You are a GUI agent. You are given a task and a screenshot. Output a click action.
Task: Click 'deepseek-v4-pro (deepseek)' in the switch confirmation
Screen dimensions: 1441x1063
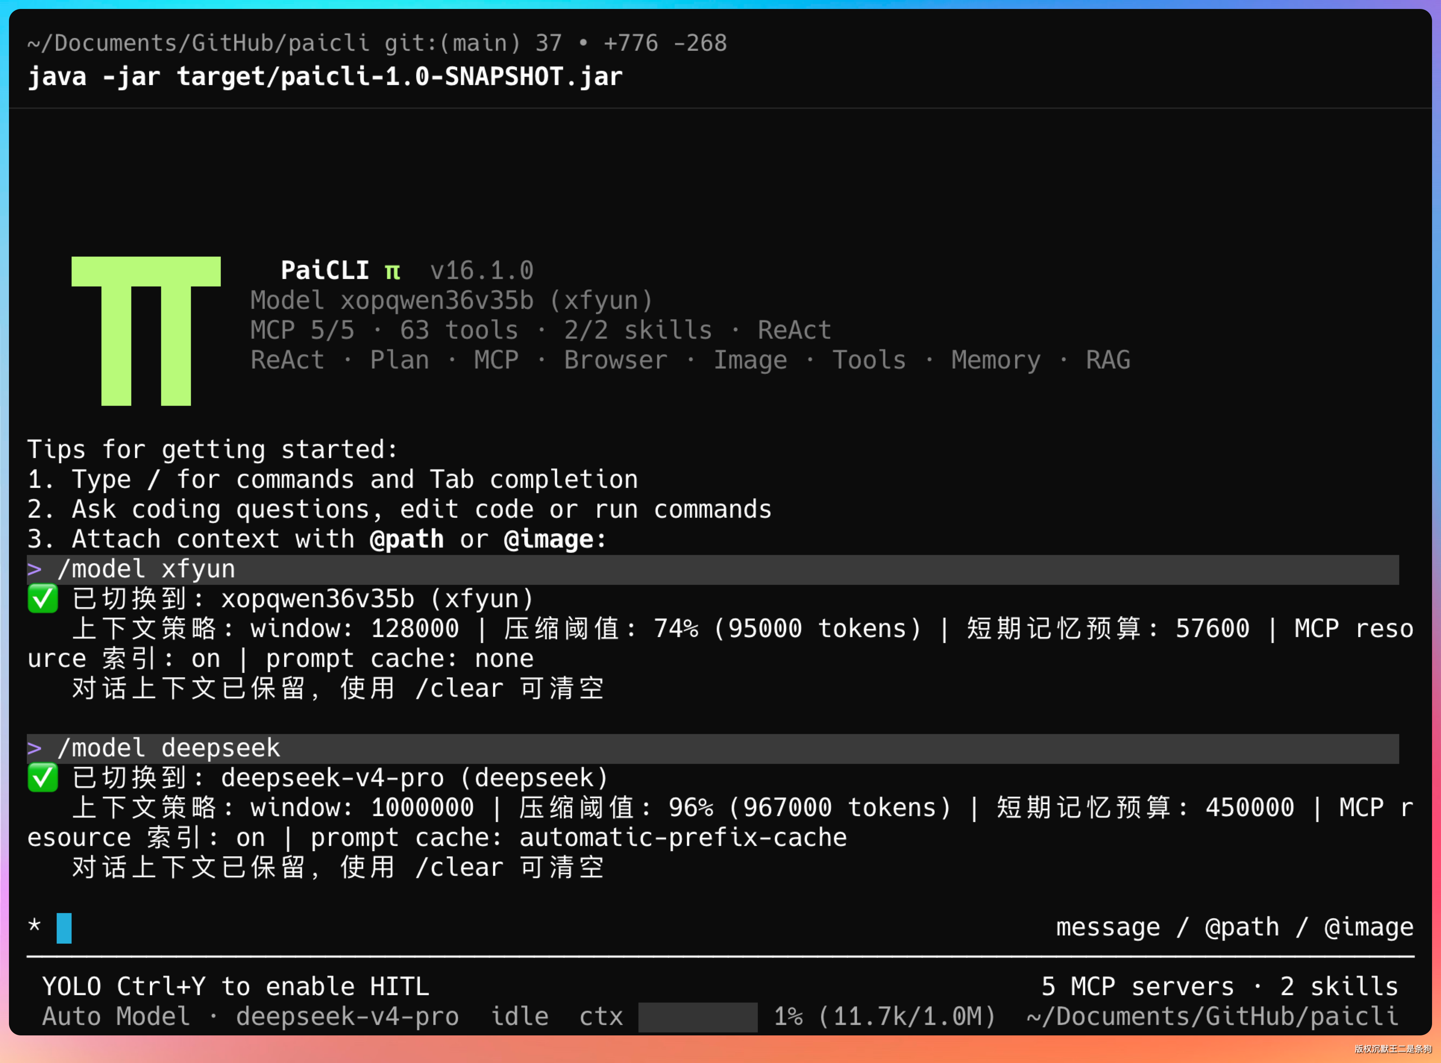coord(415,778)
